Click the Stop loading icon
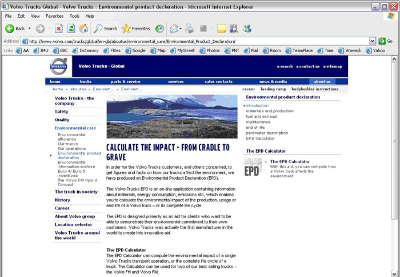This screenshot has width=400, height=277. (x=58, y=29)
